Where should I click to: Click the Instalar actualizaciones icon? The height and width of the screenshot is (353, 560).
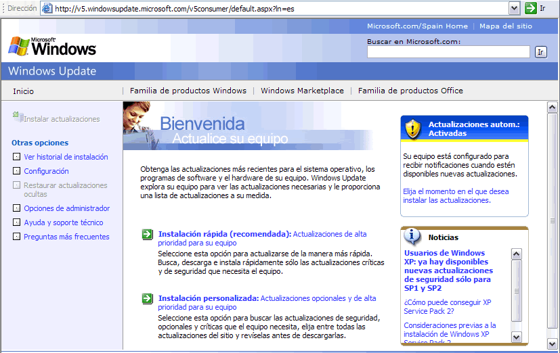tap(18, 116)
